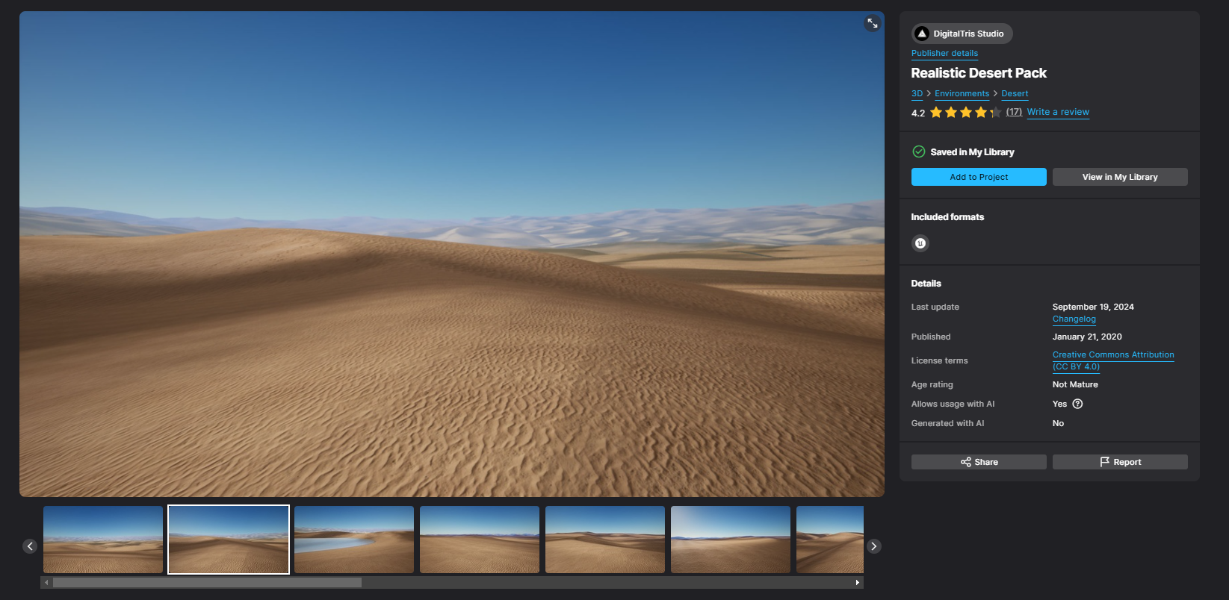
Task: Share this desert pack listing
Action: (979, 462)
